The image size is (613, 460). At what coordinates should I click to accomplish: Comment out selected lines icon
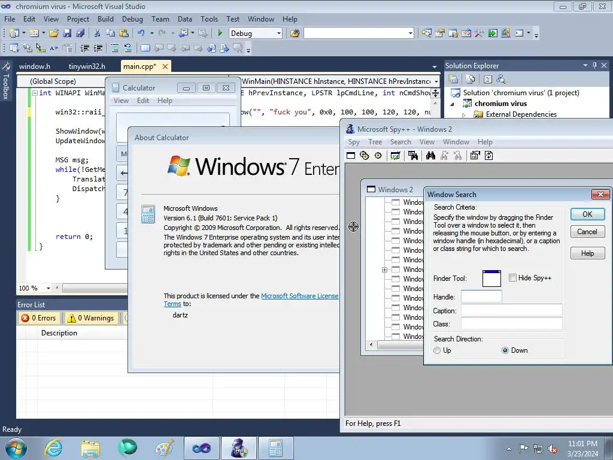[115, 48]
